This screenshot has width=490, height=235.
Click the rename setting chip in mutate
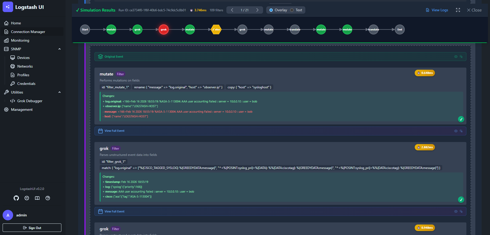coord(178,87)
